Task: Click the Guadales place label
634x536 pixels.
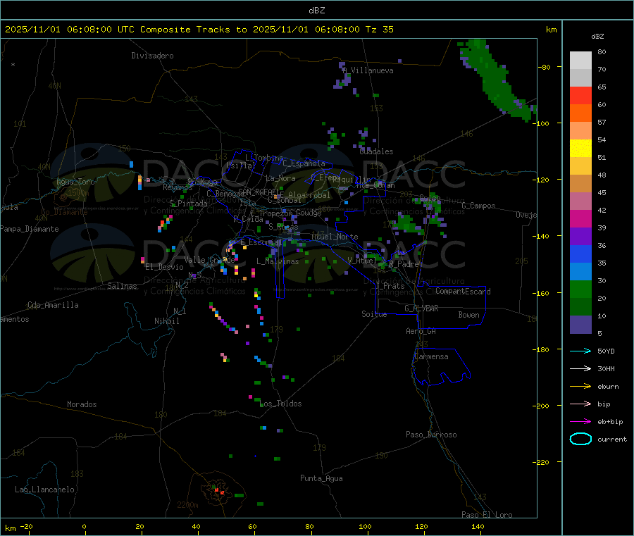Action: click(376, 151)
